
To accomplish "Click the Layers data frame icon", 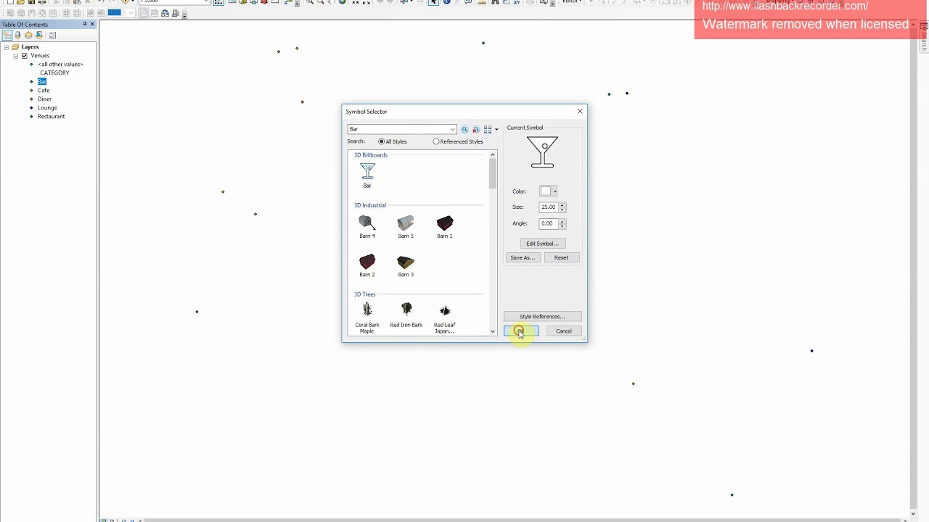I will pos(15,47).
